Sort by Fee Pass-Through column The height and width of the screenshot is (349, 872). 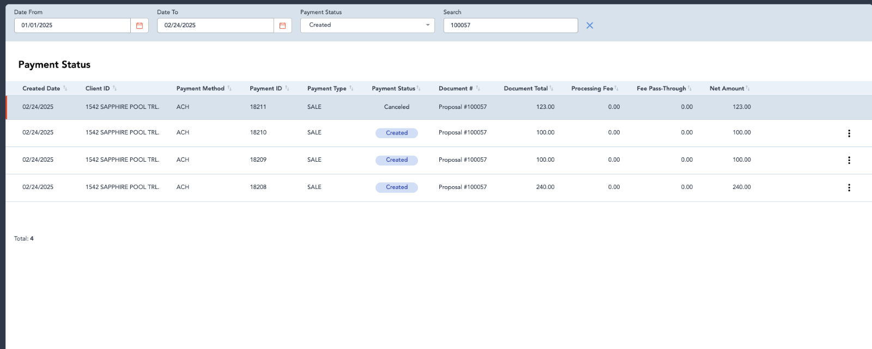(x=664, y=89)
